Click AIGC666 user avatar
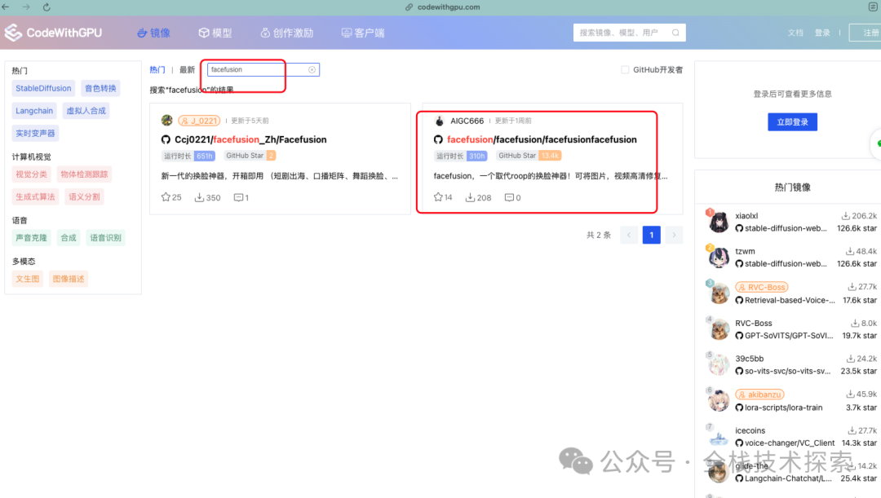This screenshot has height=498, width=881. 440,121
